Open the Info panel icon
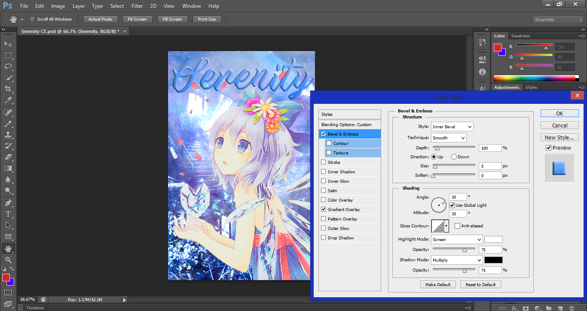This screenshot has height=311, width=587. click(x=482, y=72)
